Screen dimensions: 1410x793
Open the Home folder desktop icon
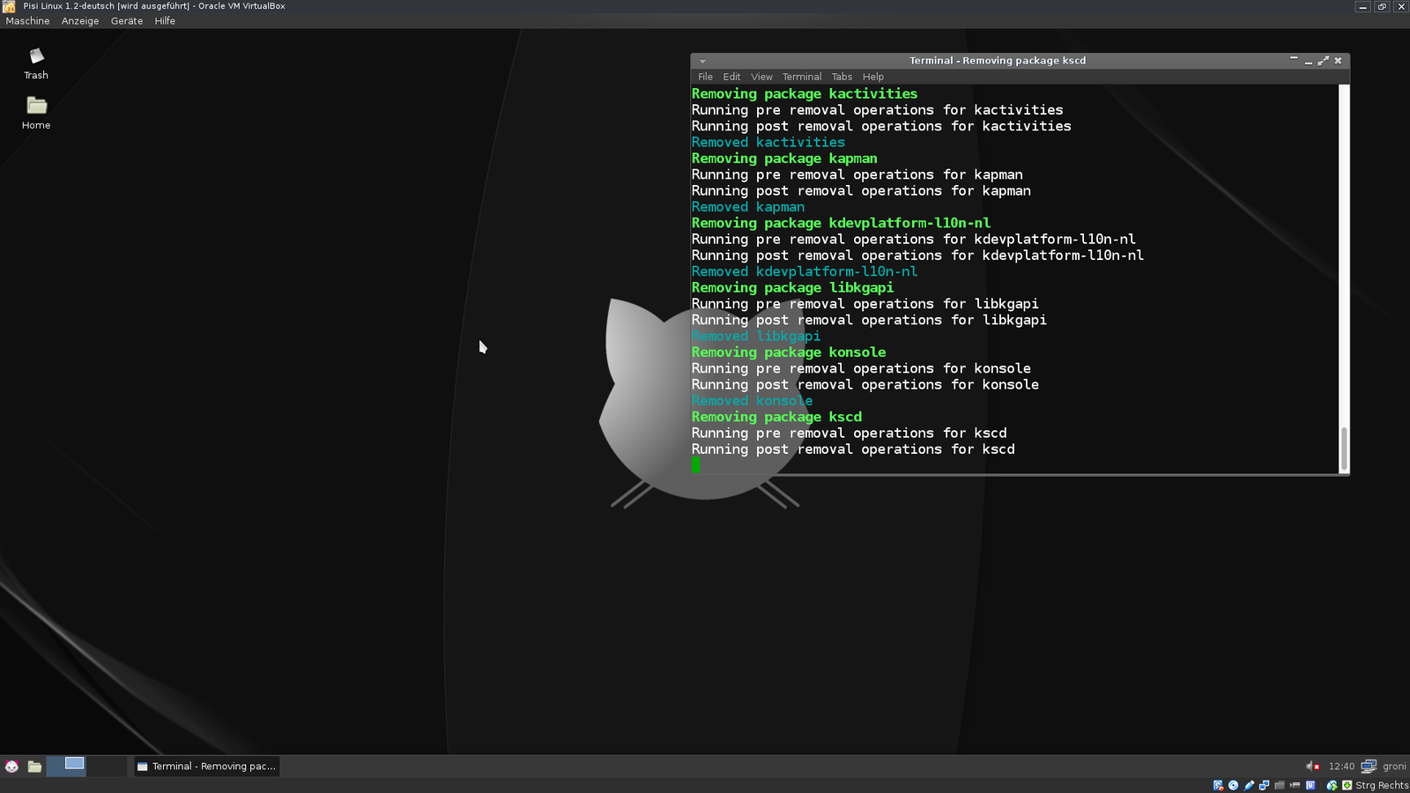click(x=36, y=113)
